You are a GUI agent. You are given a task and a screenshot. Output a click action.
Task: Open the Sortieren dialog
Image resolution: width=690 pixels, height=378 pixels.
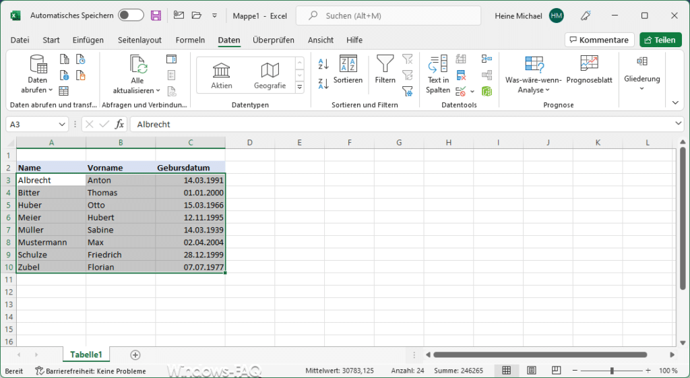pyautogui.click(x=348, y=69)
